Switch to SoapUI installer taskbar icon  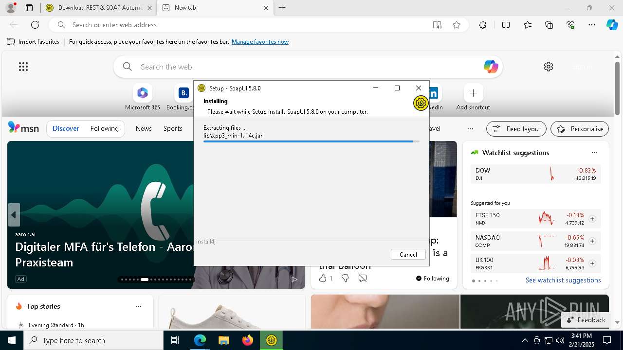tap(271, 340)
